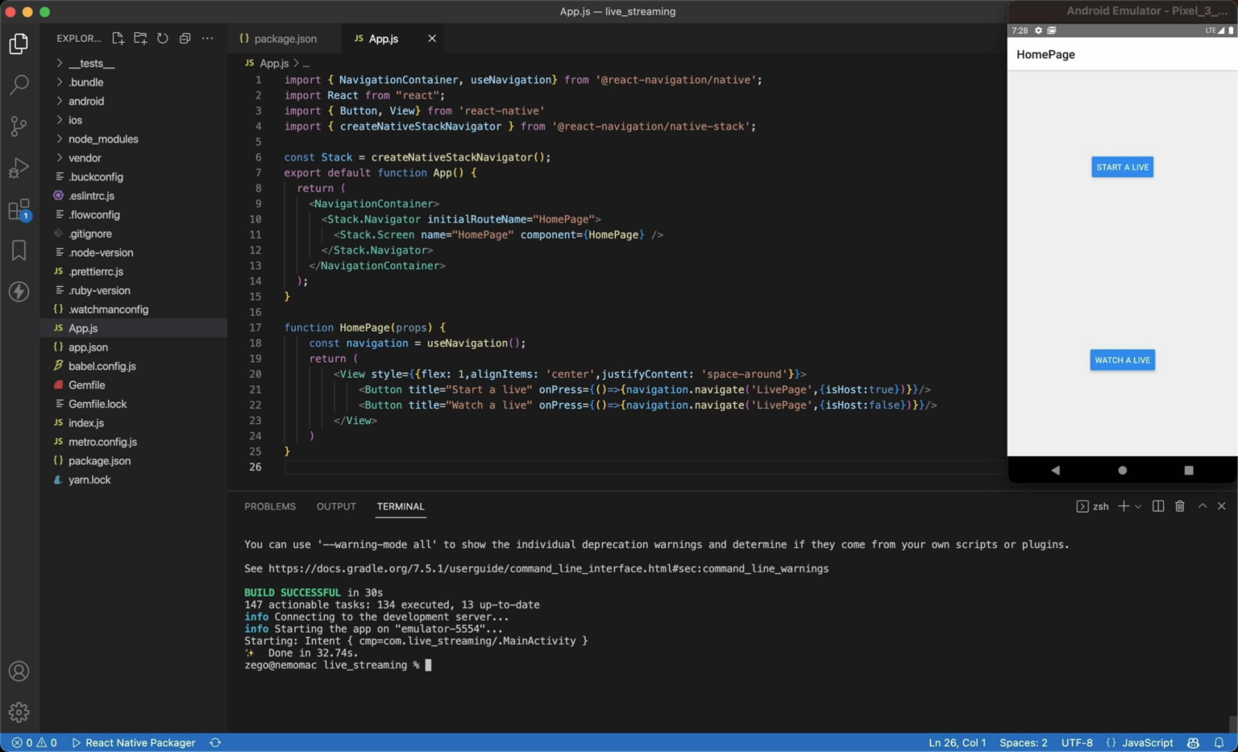
Task: Expand the node_modules folder
Action: point(102,139)
